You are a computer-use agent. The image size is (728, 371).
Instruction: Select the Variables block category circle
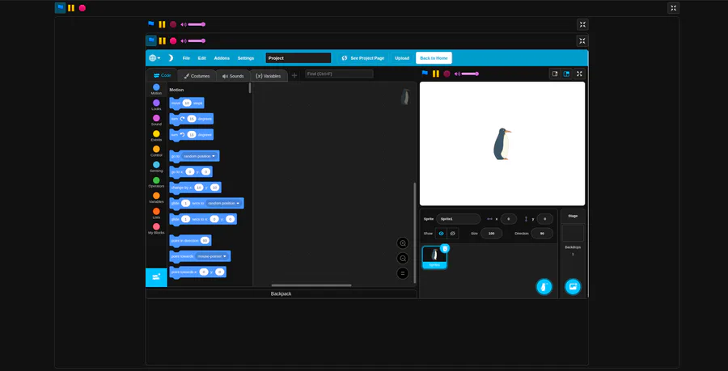pyautogui.click(x=156, y=196)
